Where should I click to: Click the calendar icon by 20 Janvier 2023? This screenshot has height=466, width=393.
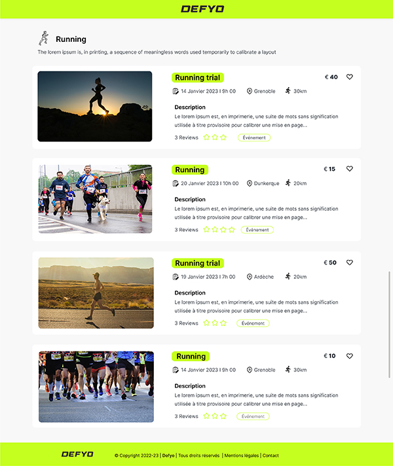[176, 183]
